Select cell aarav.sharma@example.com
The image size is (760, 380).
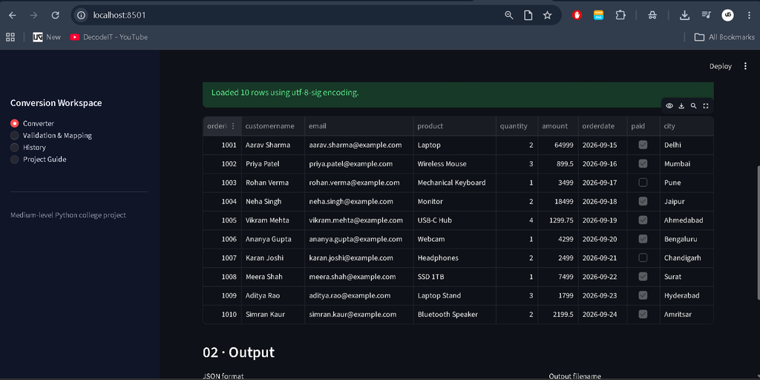point(358,145)
